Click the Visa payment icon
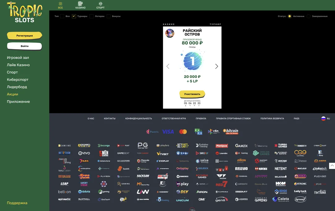 click(x=168, y=132)
